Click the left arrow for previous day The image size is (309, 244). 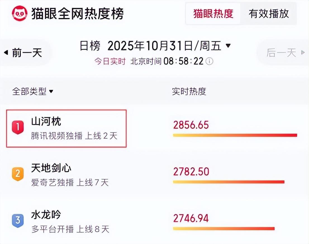6,52
